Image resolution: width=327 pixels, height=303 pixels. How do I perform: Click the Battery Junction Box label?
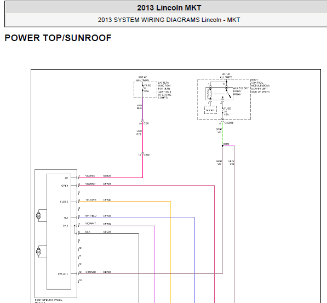[x=164, y=90]
